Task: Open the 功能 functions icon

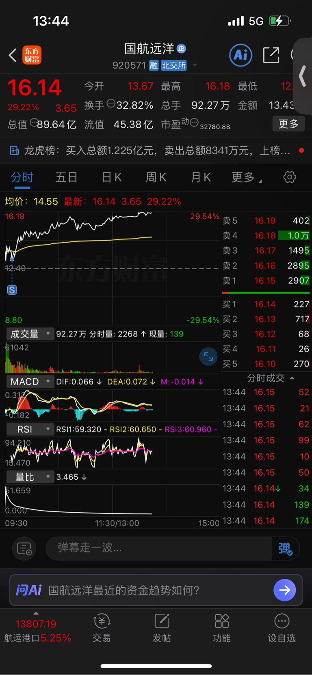Action: tap(222, 628)
